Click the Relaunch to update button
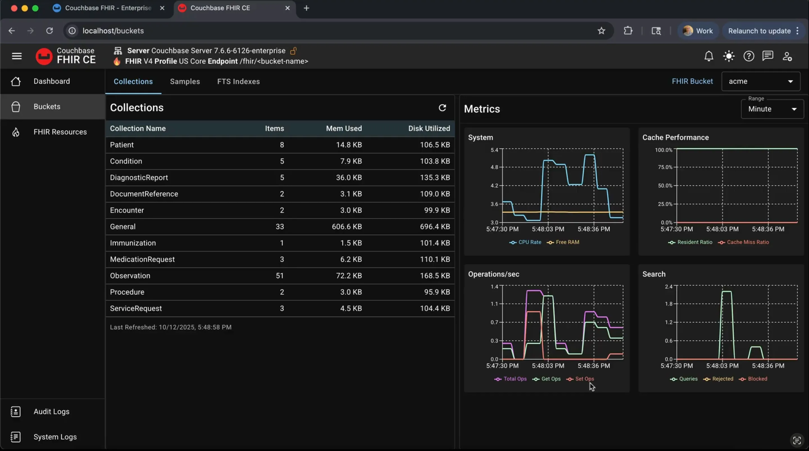The image size is (809, 451). (758, 30)
